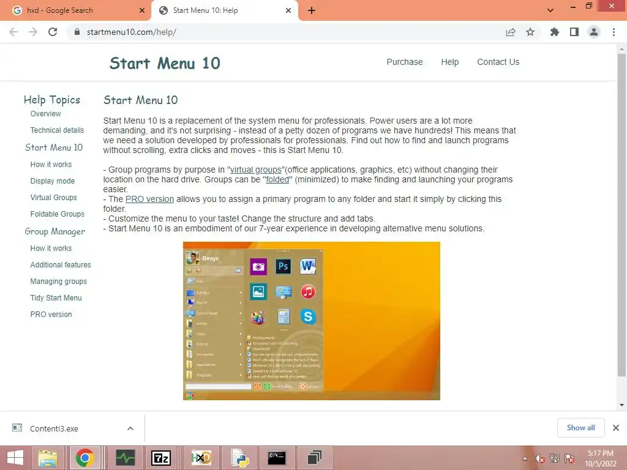Open Technical details help topic
Image resolution: width=627 pixels, height=470 pixels.
[x=57, y=130]
